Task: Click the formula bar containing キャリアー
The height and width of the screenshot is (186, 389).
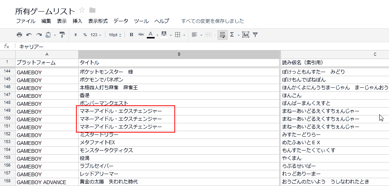Action: pos(202,46)
